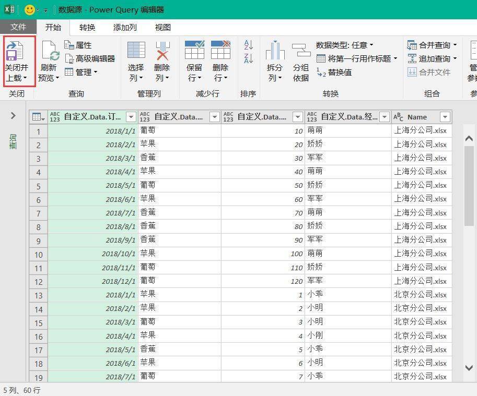477x396 pixels.
Task: Select row number 13 header
Action: click(x=38, y=295)
